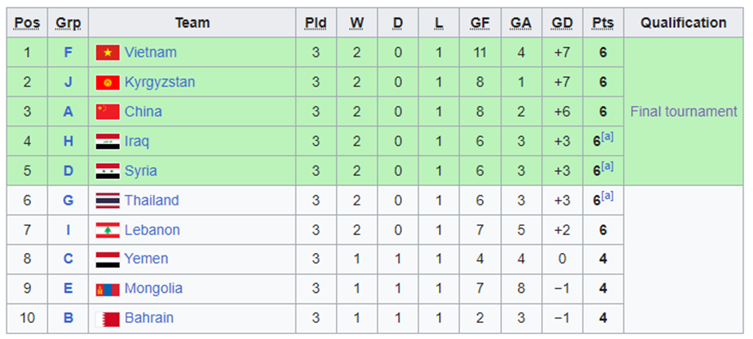This screenshot has width=753, height=339.
Task: Click the Iraq flag icon
Action: [x=108, y=142]
